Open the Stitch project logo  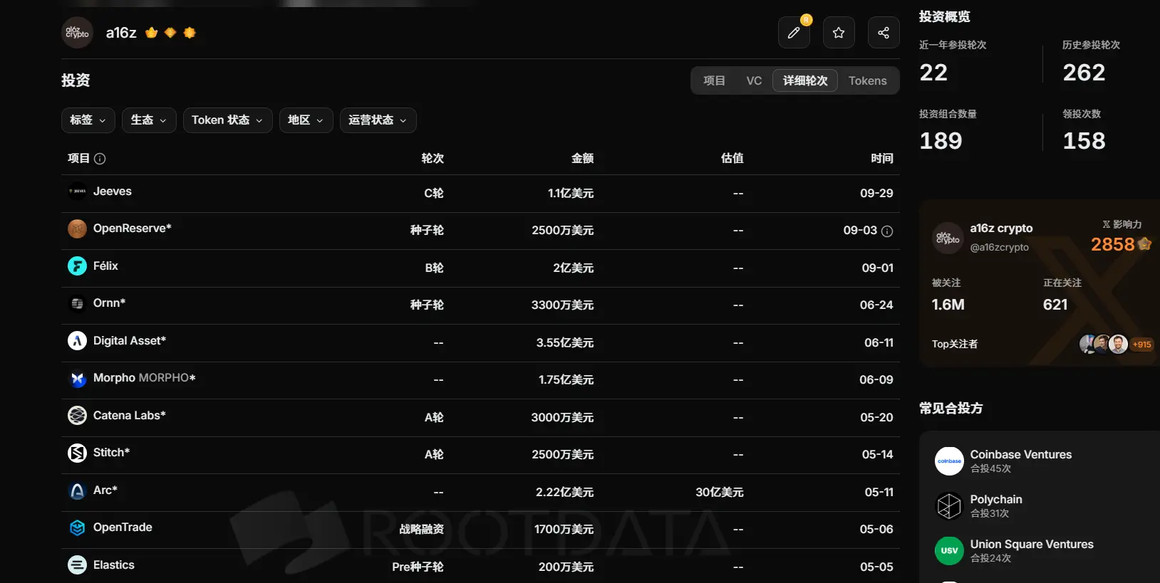(77, 453)
